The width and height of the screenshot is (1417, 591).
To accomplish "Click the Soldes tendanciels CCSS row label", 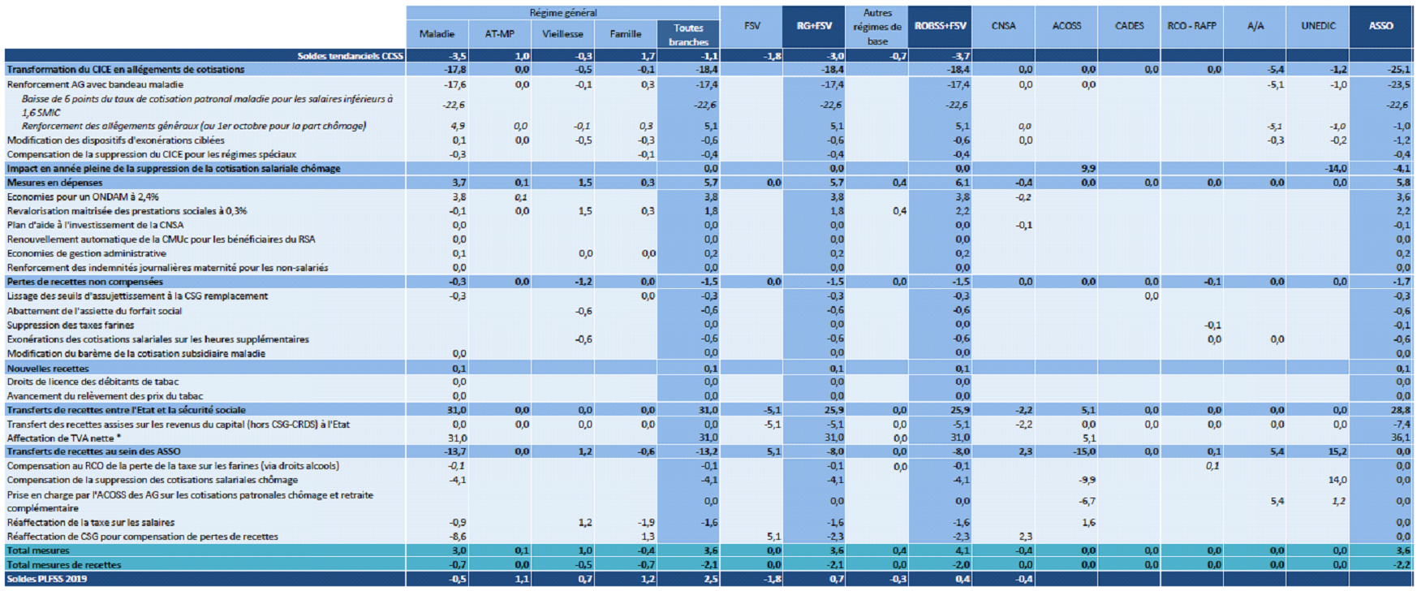I will [350, 56].
